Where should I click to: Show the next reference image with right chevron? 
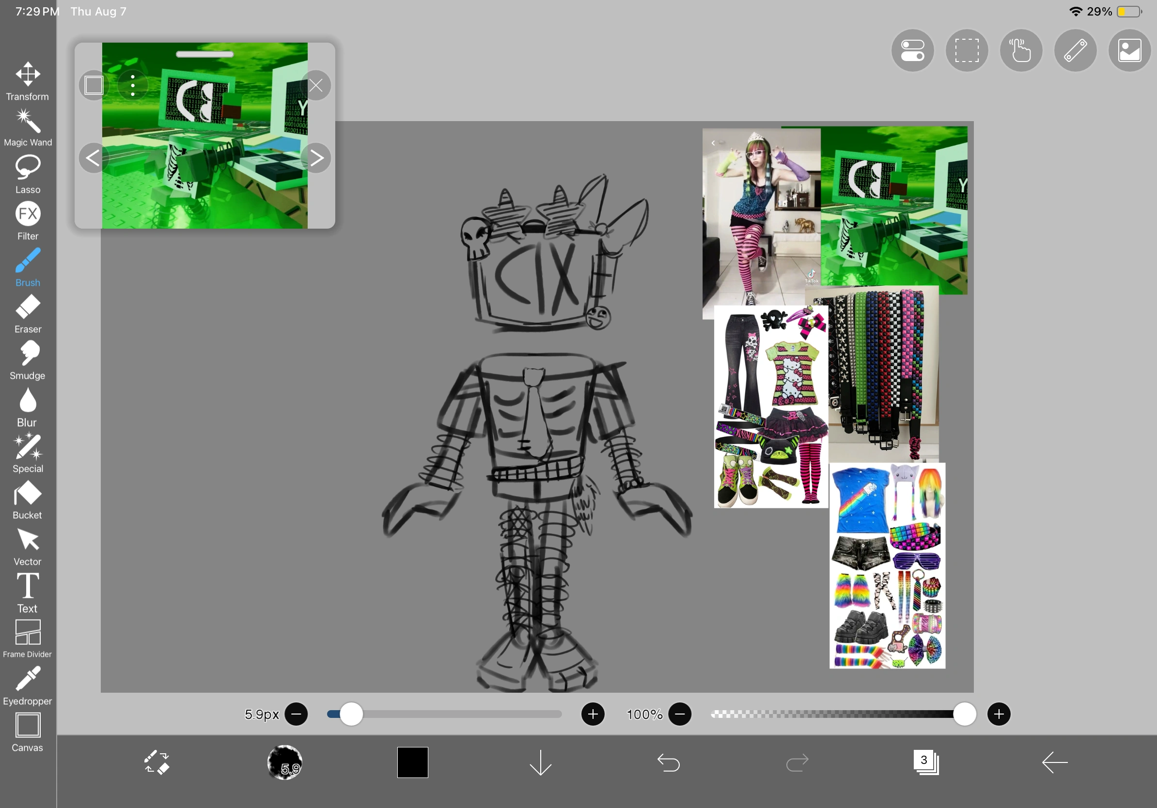318,157
